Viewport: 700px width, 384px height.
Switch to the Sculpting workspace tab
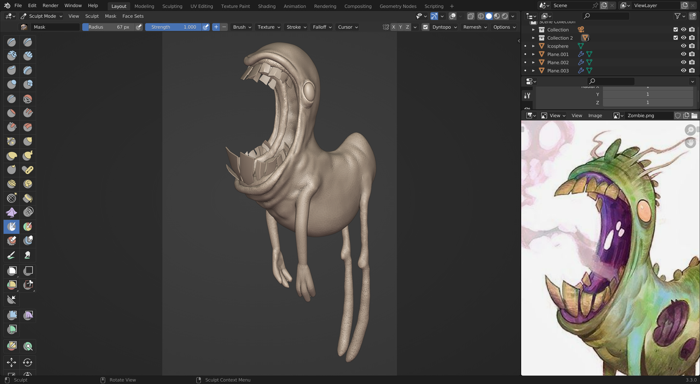pos(172,6)
